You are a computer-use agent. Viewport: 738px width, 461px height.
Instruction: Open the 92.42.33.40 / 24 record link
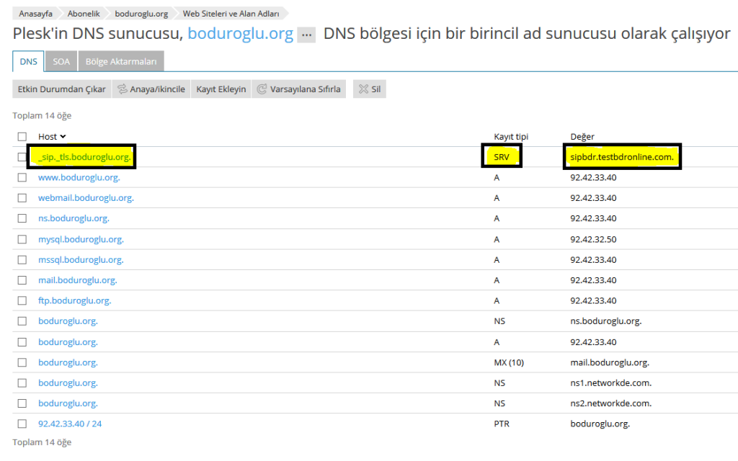[70, 424]
